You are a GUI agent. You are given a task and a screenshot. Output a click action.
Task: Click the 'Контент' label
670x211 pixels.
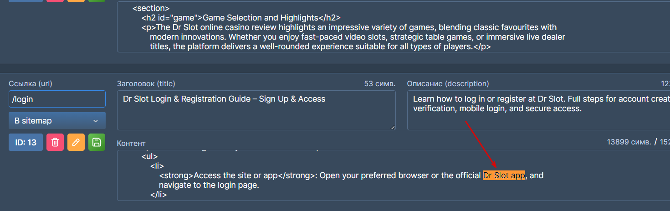pyautogui.click(x=131, y=143)
